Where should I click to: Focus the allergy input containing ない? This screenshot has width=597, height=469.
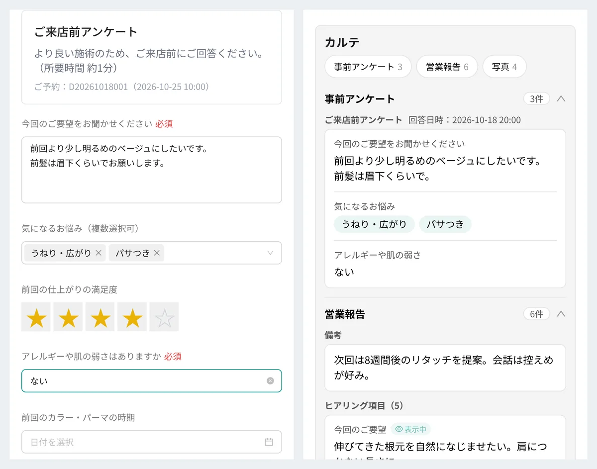point(152,381)
